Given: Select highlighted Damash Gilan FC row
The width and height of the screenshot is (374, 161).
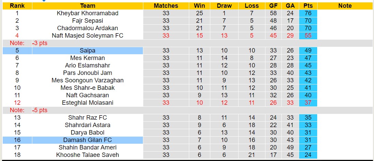Looking at the screenshot, I should [x=87, y=140].
